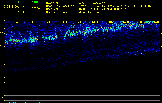Click the Ogata-vill. Akita-Pref. JAPAN location text
This screenshot has width=162, height=103.
pyautogui.click(x=115, y=6)
